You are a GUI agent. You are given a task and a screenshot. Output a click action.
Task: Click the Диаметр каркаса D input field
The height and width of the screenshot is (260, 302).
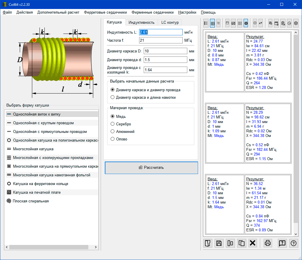click(165, 51)
